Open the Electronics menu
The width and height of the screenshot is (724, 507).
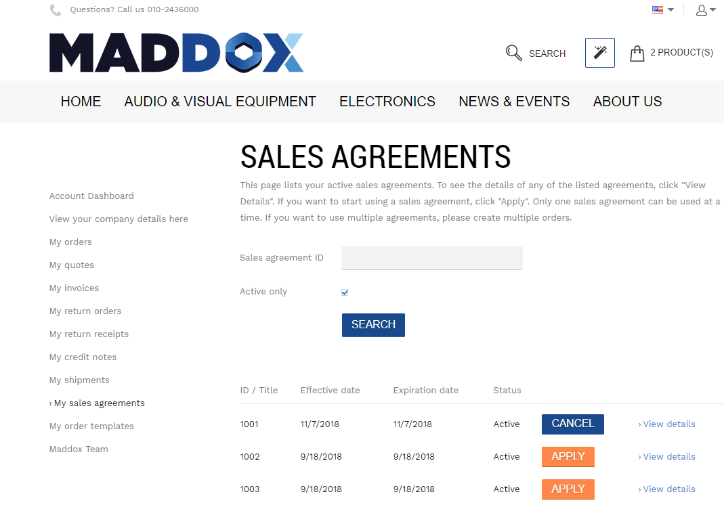coord(387,102)
